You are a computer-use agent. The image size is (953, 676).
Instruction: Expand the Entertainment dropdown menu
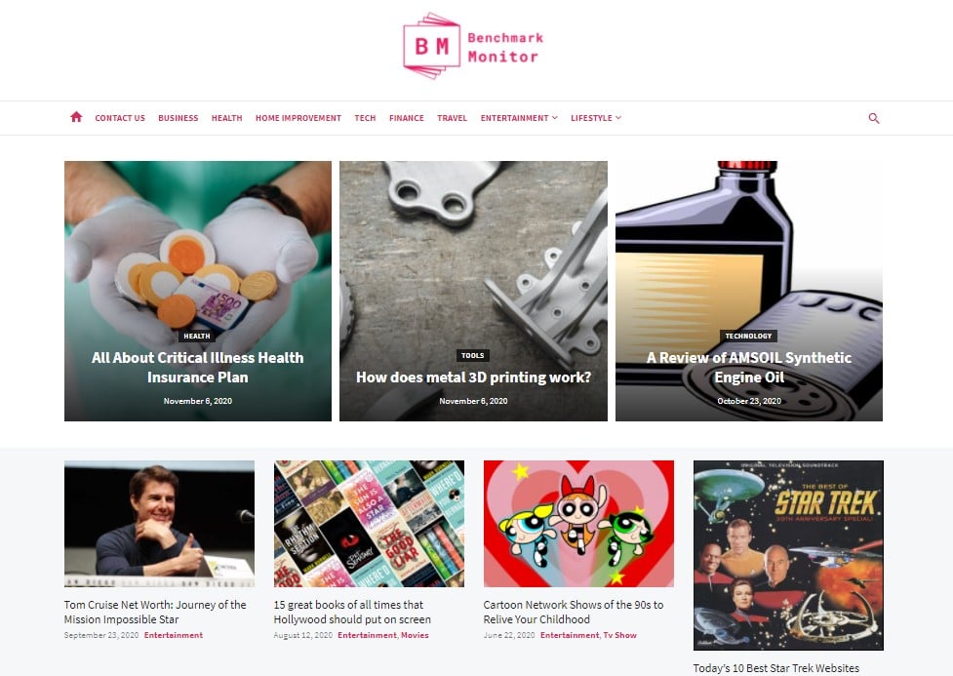[x=518, y=118]
